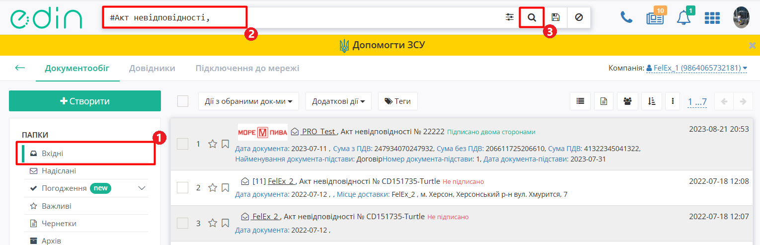Open Акт невідповідності № 22222 document
Screen dimensions: 760x245
(392, 132)
